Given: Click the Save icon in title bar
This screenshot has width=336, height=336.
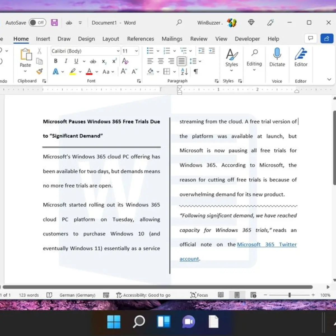Looking at the screenshot, I should [54, 23].
